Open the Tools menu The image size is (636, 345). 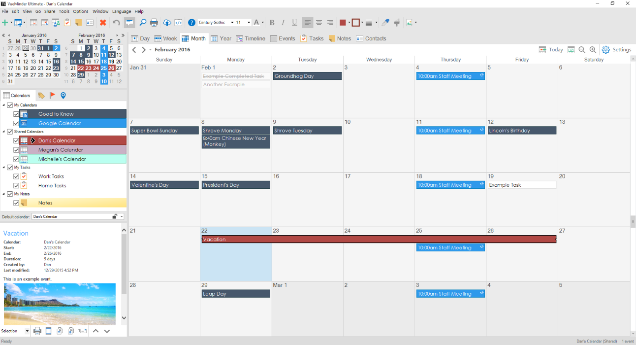(x=64, y=11)
